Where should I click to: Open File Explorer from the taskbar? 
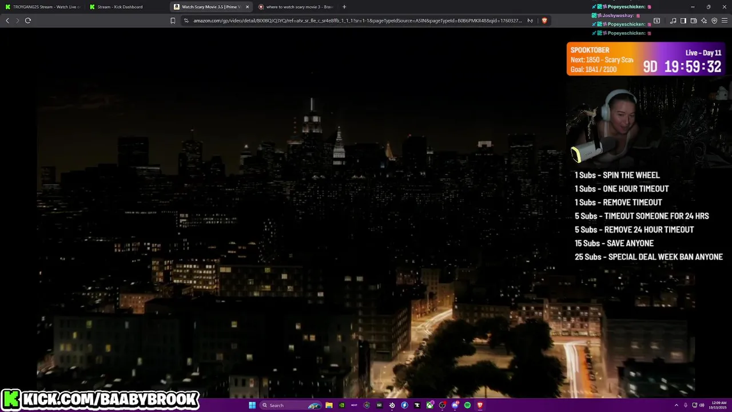point(329,405)
